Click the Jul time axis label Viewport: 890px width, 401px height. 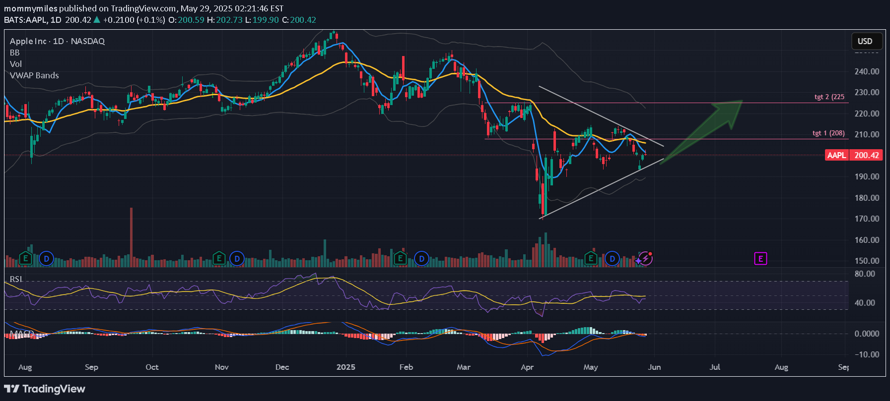tap(715, 367)
